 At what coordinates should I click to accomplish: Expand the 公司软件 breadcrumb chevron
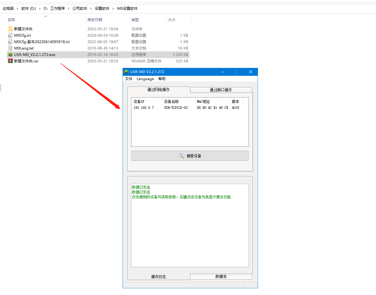tap(91, 9)
